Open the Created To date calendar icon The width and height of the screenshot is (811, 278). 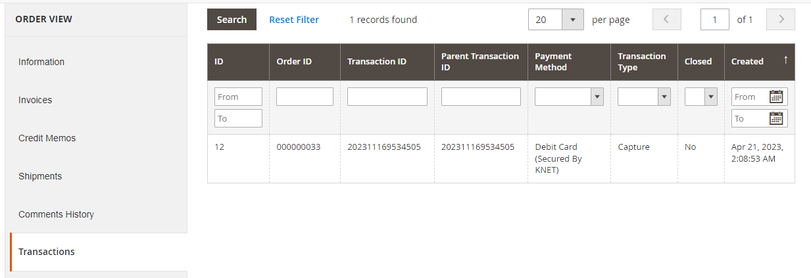coord(776,118)
